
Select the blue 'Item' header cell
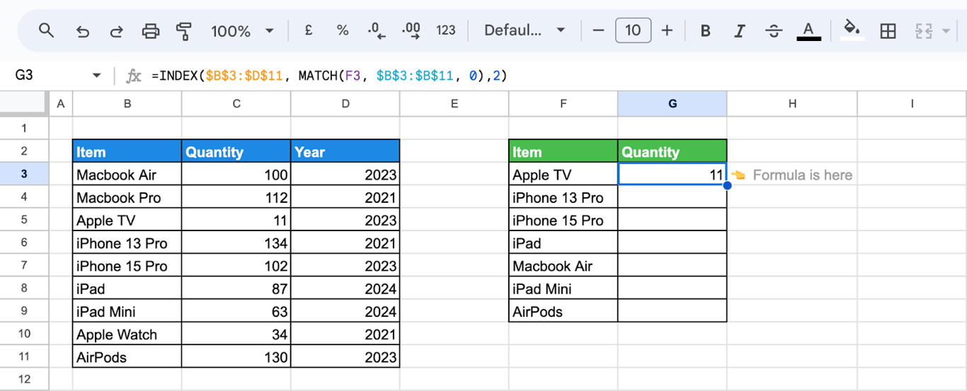[127, 151]
